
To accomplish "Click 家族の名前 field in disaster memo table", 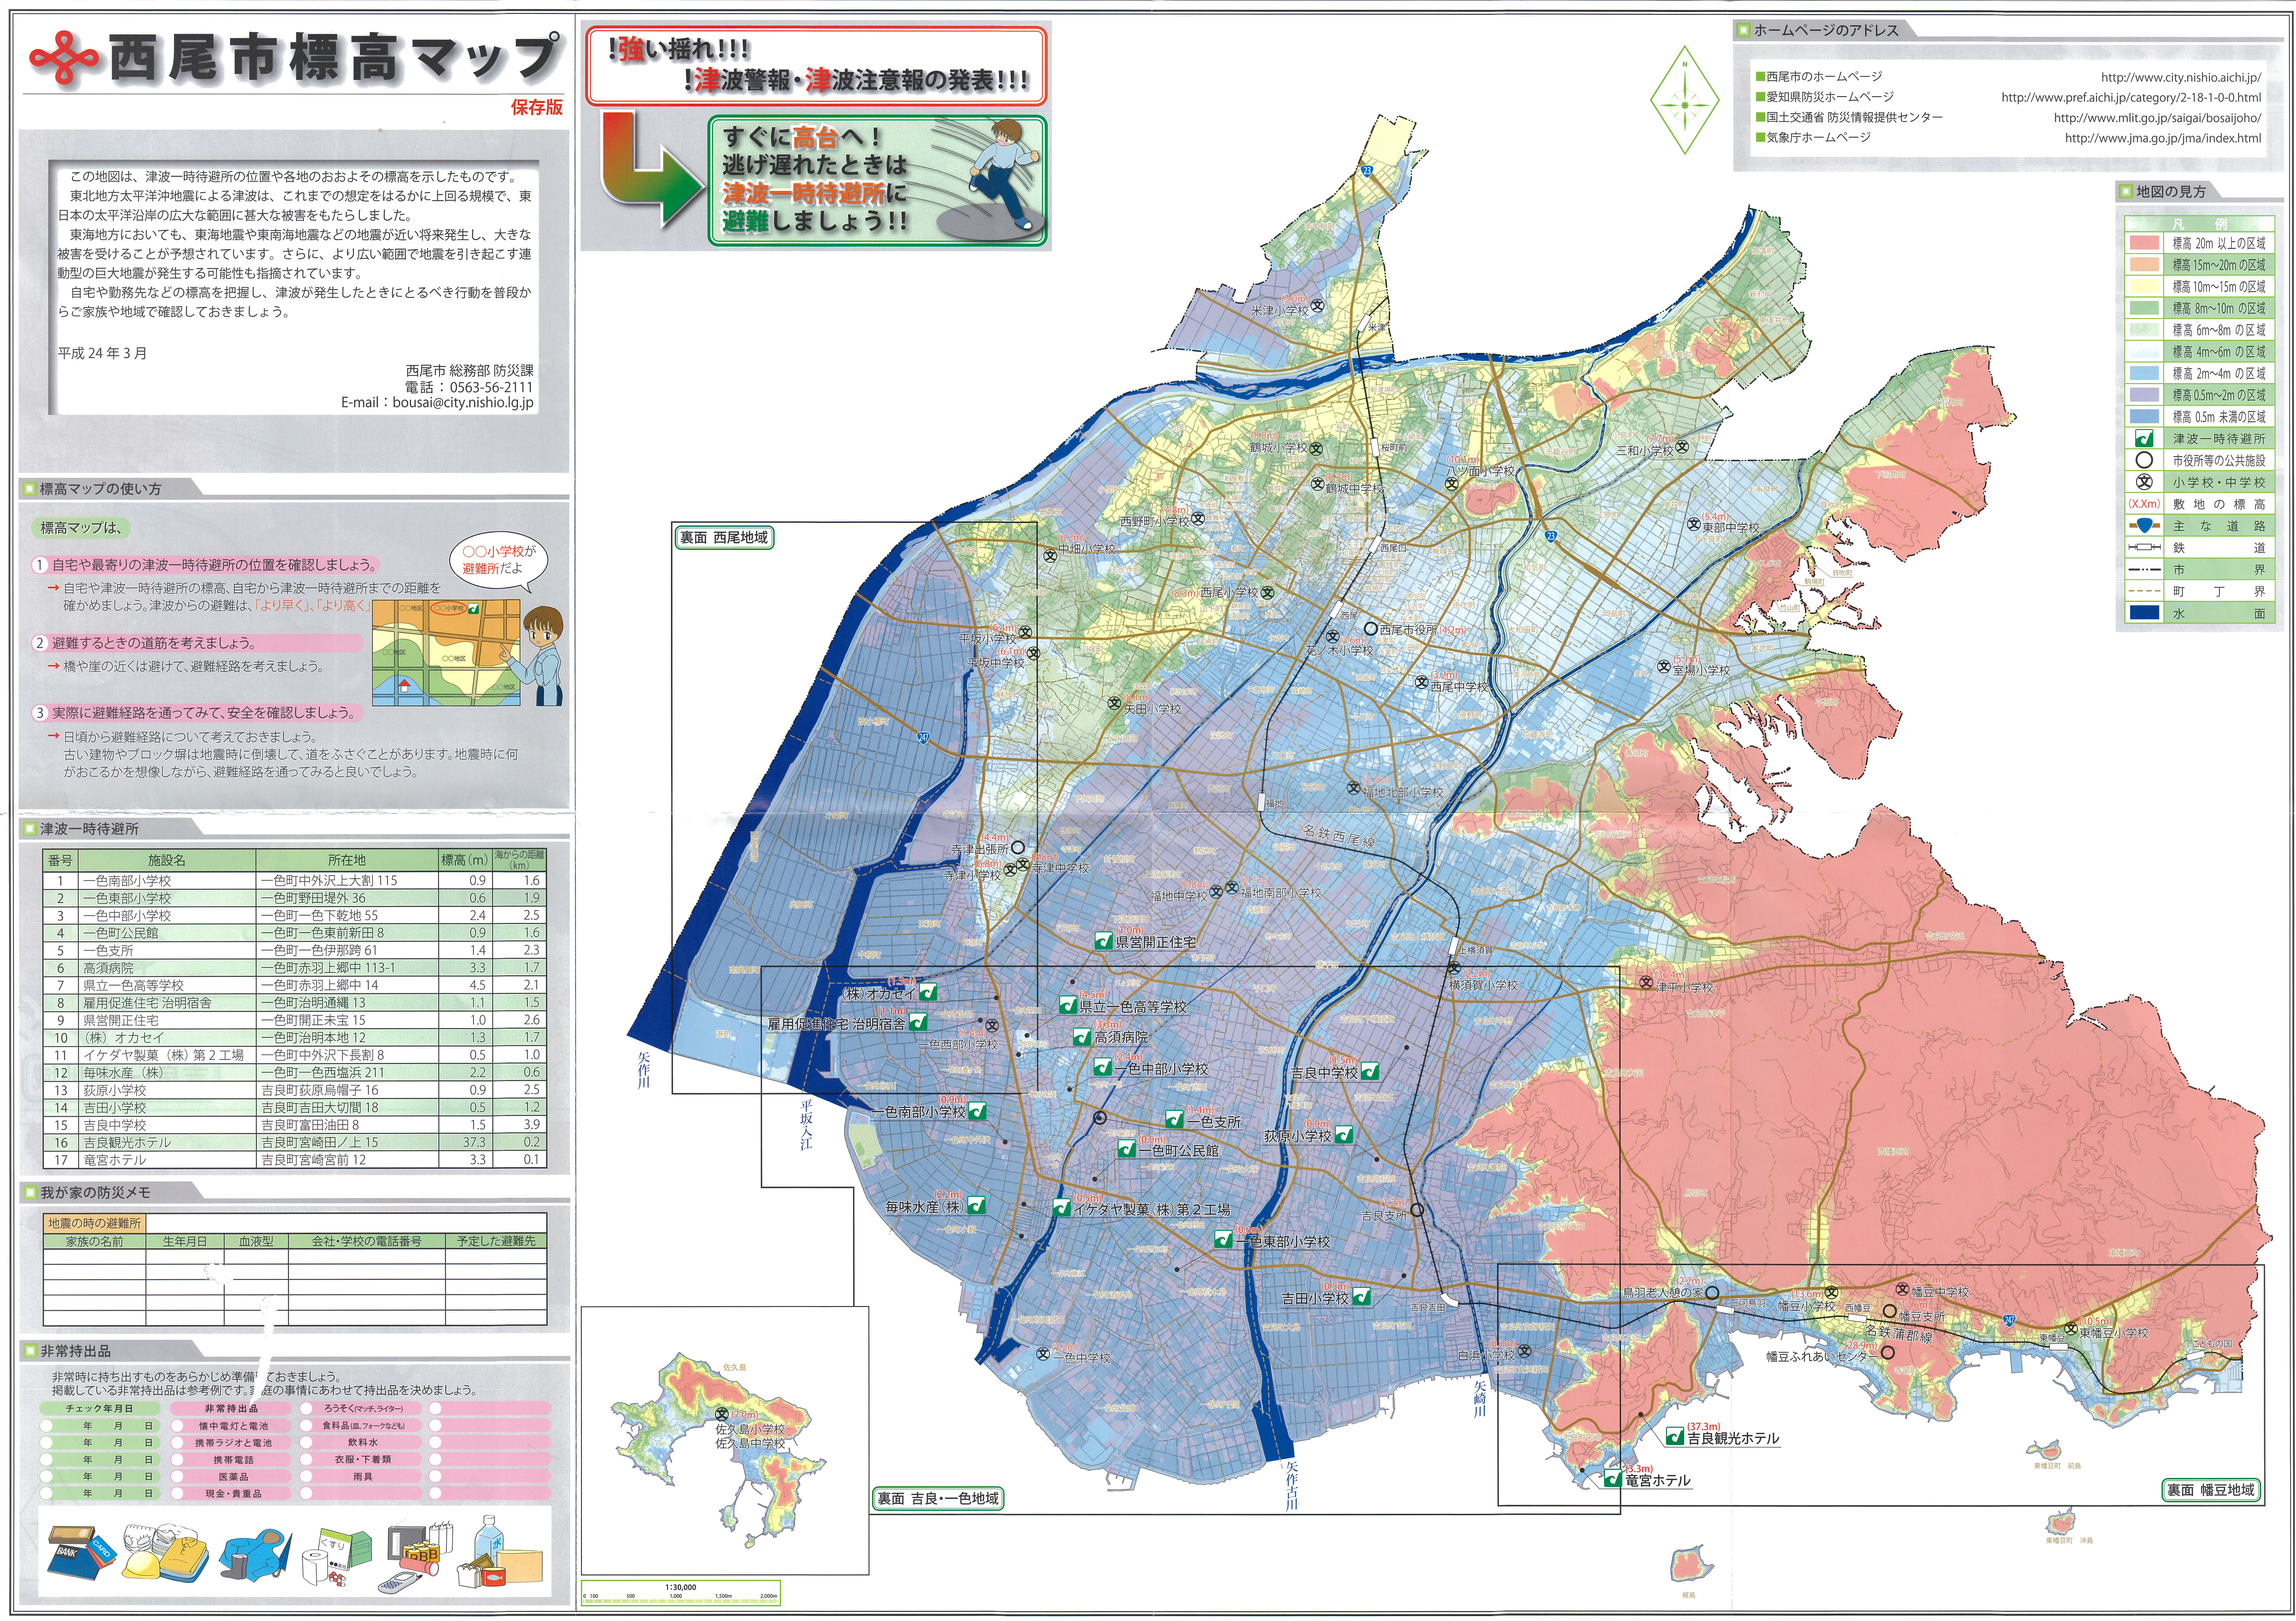I will pos(95,1241).
